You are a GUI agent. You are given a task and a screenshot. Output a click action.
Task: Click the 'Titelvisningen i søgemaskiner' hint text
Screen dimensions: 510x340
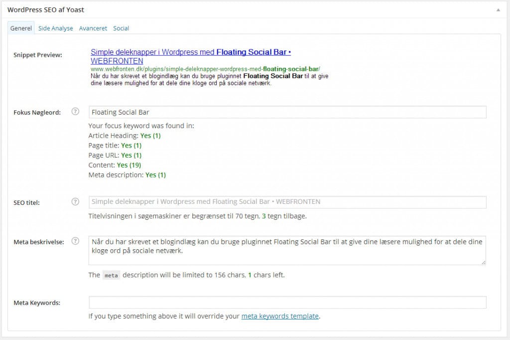click(197, 216)
